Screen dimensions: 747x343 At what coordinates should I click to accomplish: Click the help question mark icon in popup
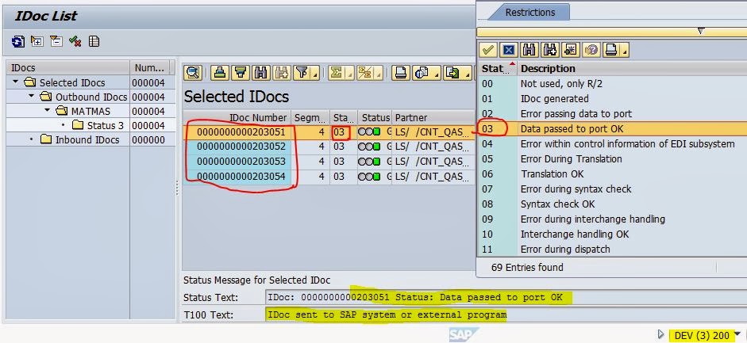[x=591, y=49]
